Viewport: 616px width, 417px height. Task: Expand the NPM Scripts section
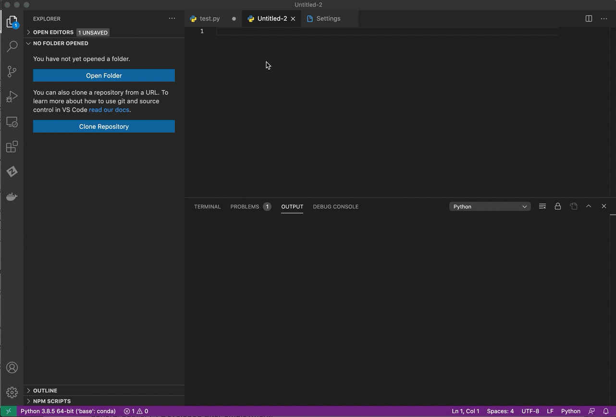(x=51, y=401)
